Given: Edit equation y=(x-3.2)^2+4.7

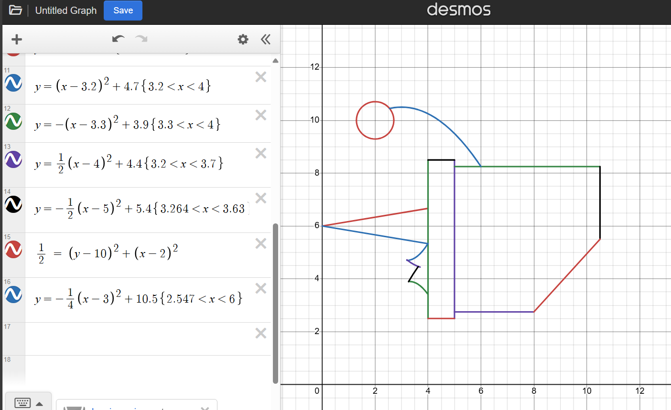Looking at the screenshot, I should tap(122, 85).
